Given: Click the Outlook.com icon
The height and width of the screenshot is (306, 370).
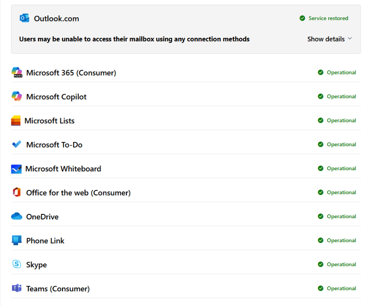Looking at the screenshot, I should tap(24, 18).
